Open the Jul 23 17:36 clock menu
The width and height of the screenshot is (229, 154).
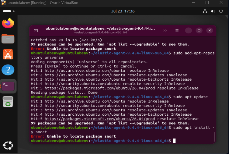click(x=123, y=11)
